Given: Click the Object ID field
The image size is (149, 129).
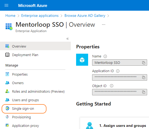Looking at the screenshot, I should click(120, 92).
